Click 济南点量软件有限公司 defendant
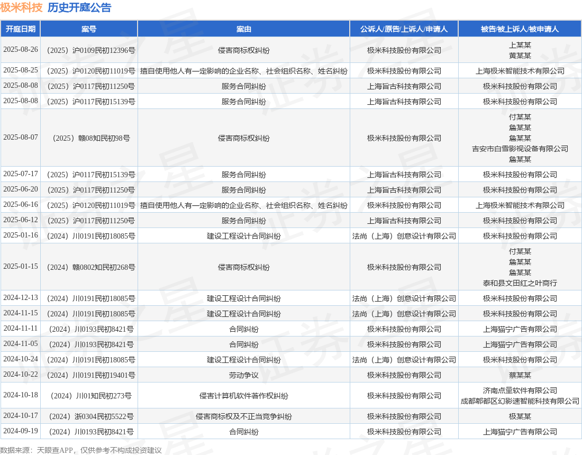 (520, 390)
